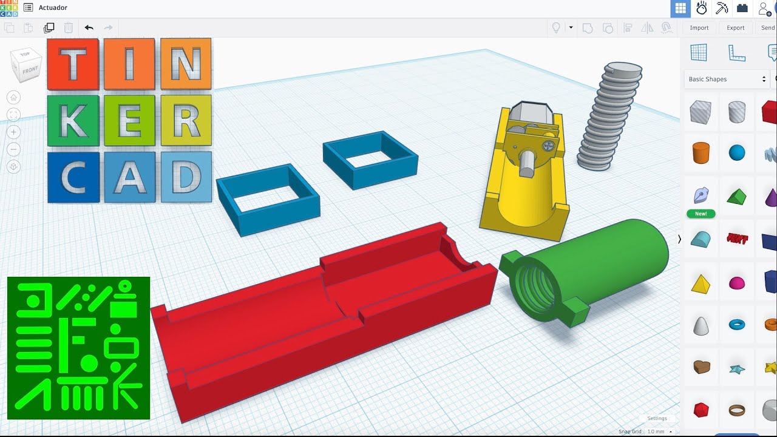Toggle the Cruise magnet tool
Screen dimensions: 777x437
667,27
